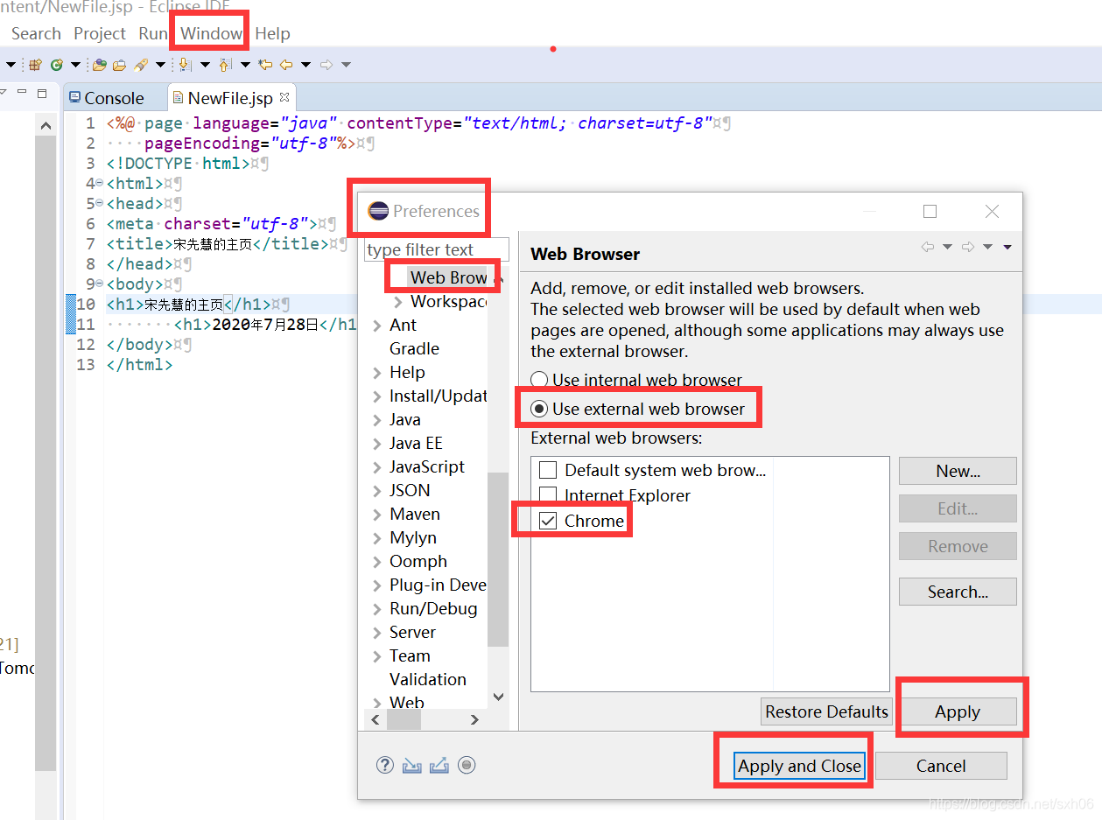Click scroll-down arrow of preferences tree
Image resolution: width=1102 pixels, height=820 pixels.
[x=498, y=697]
